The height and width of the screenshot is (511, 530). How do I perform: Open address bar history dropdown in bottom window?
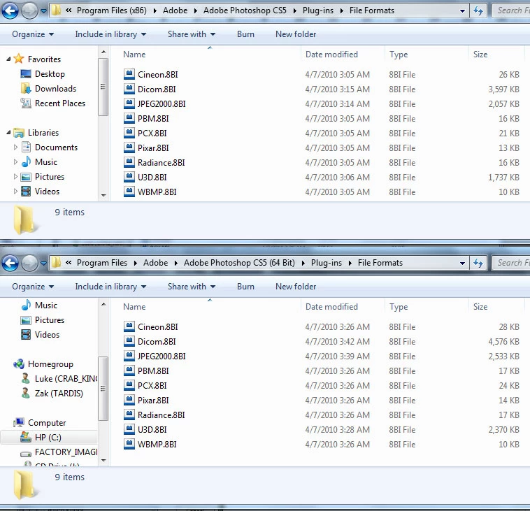pyautogui.click(x=462, y=263)
